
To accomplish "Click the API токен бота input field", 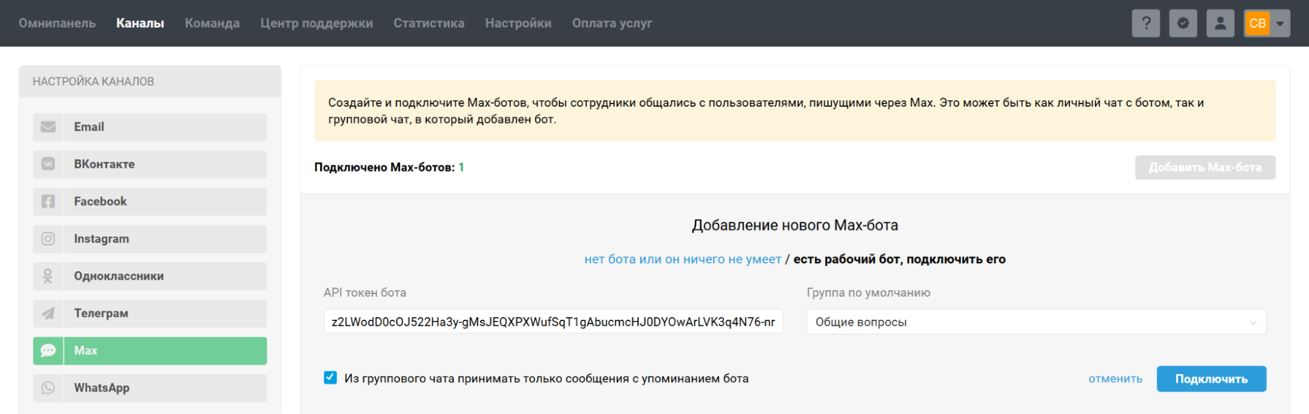I will point(553,322).
